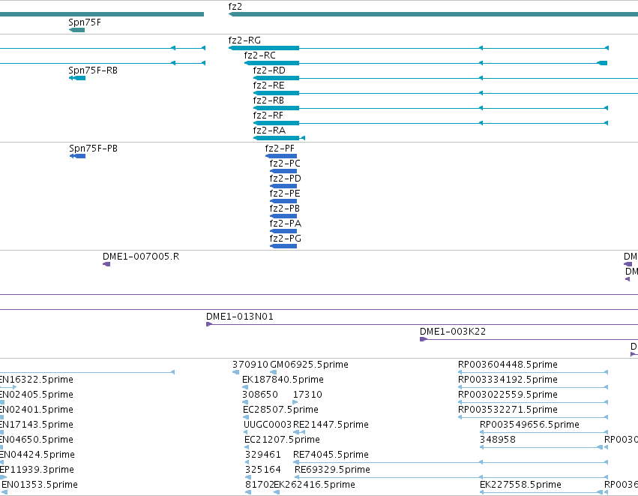
Task: Click the RP003604448.5prime EST
Action: pyautogui.click(x=533, y=372)
